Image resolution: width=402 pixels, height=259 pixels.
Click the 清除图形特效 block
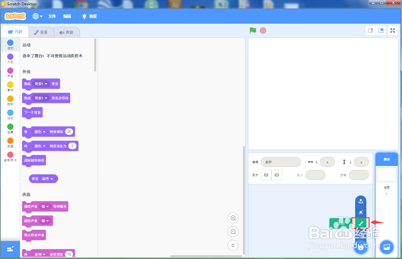(34, 161)
